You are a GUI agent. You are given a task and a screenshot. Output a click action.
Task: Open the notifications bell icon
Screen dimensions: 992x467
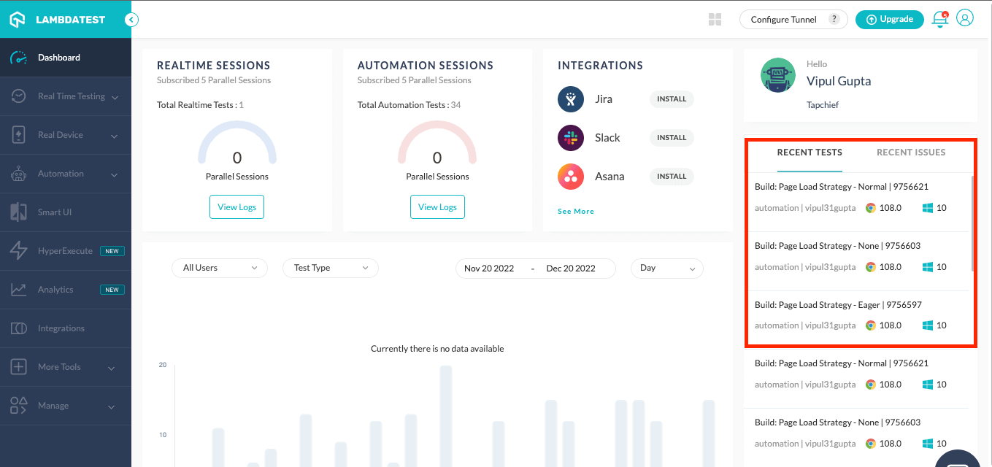[940, 20]
